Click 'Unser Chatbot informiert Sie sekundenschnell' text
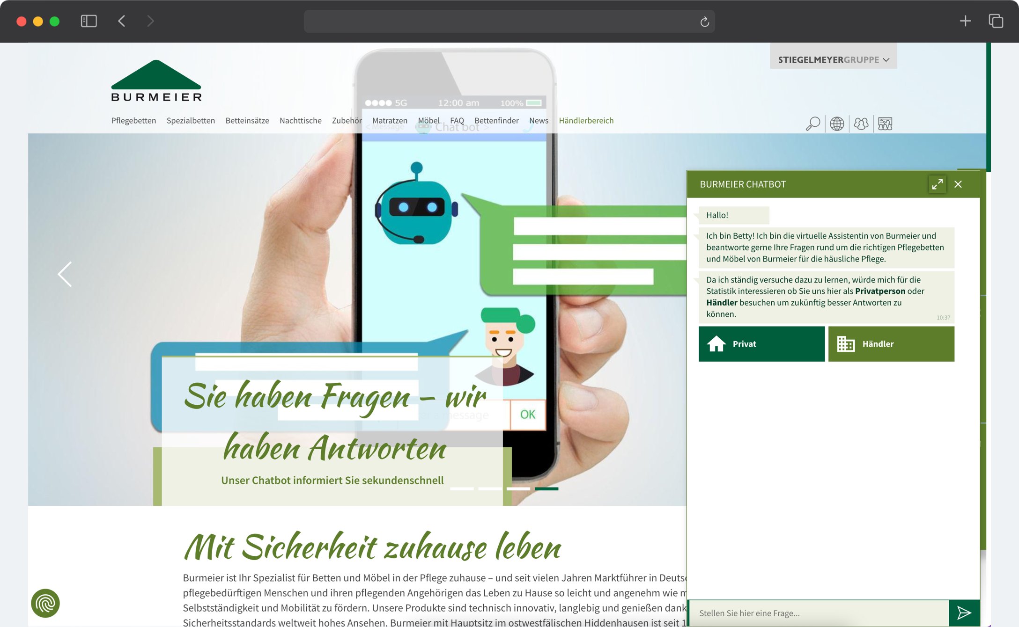The image size is (1019, 627). 332,481
